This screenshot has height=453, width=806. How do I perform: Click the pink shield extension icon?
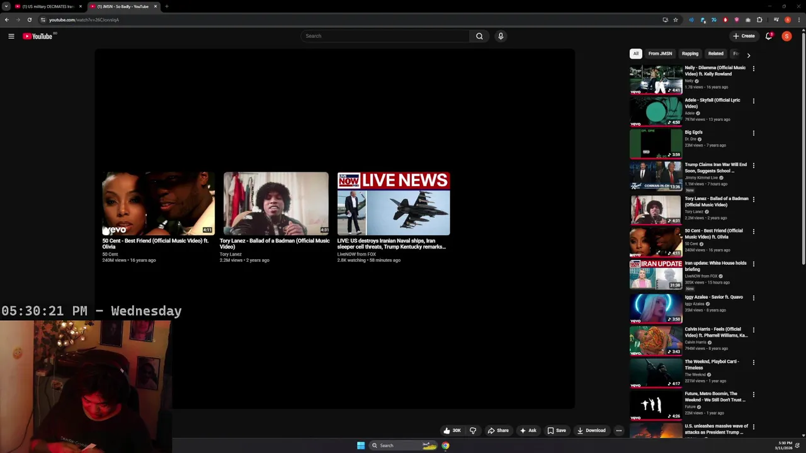click(737, 20)
